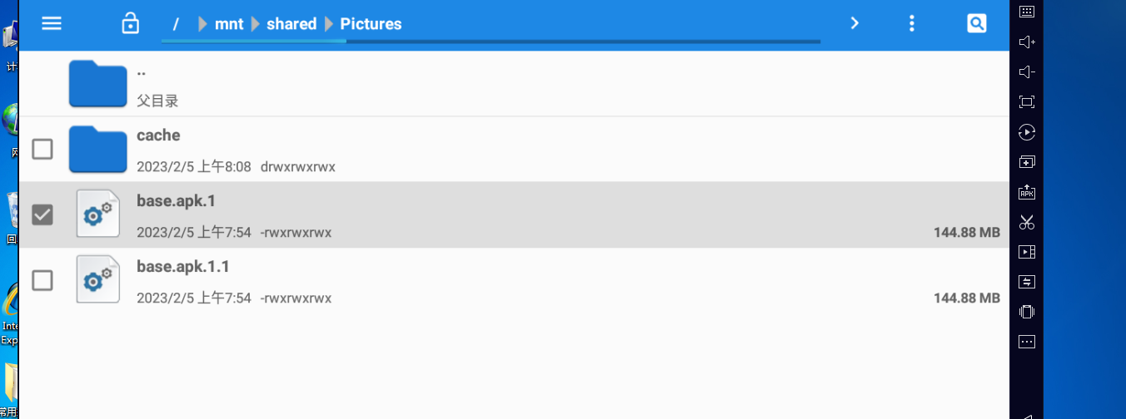Image resolution: width=1126 pixels, height=419 pixels.
Task: Toggle fullscreen from the emulator sidebar
Action: pos(1027,102)
